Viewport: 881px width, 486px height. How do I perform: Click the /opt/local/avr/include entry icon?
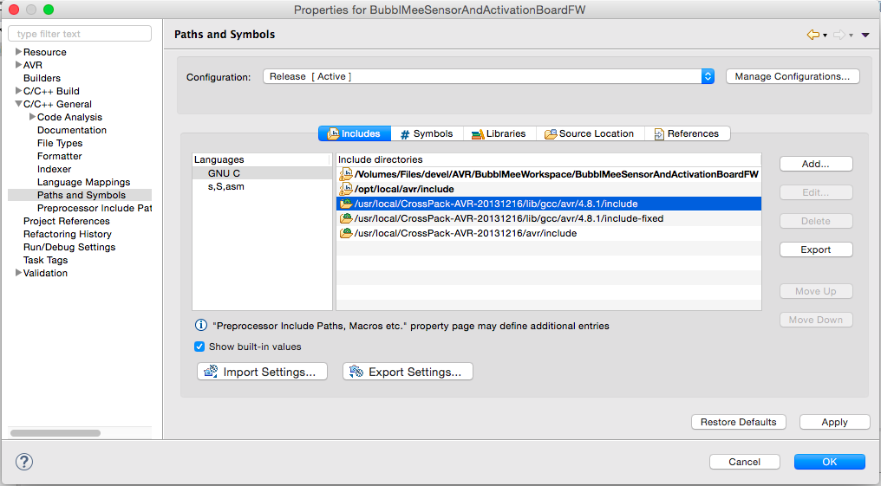point(345,189)
